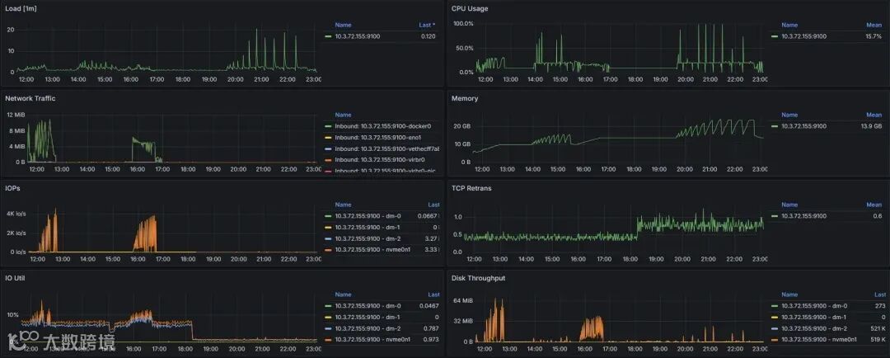Sort Load legend by Name column
The image size is (890, 358).
click(x=343, y=25)
